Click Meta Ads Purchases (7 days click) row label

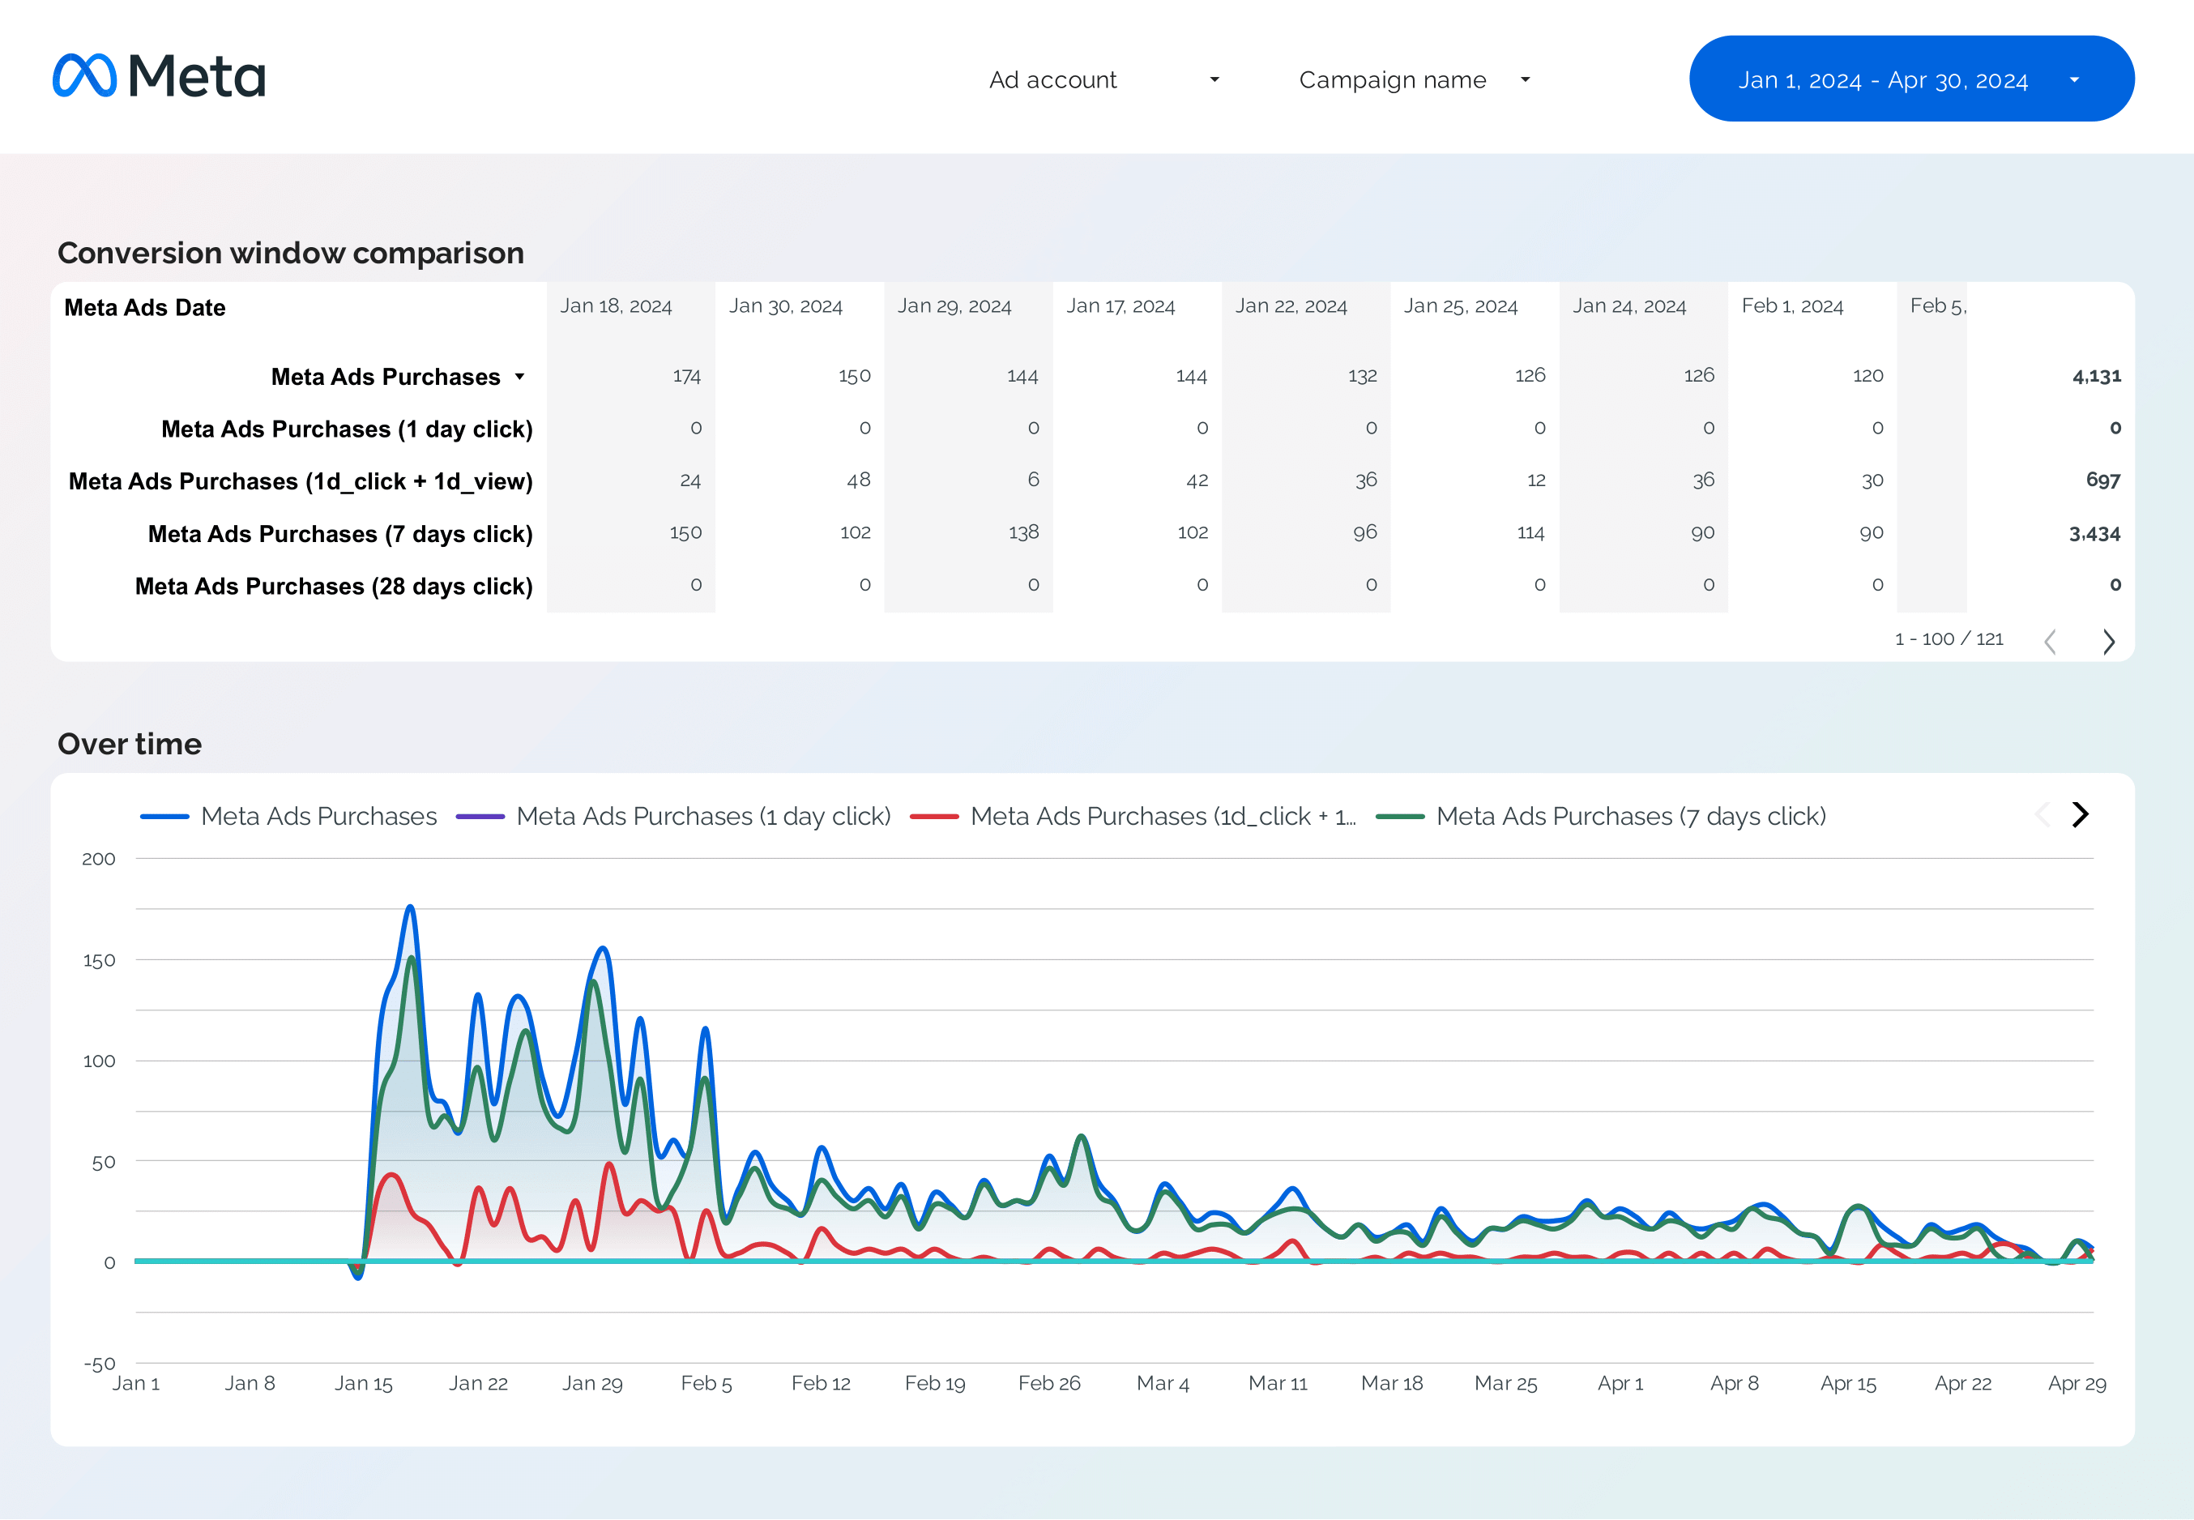pos(340,534)
